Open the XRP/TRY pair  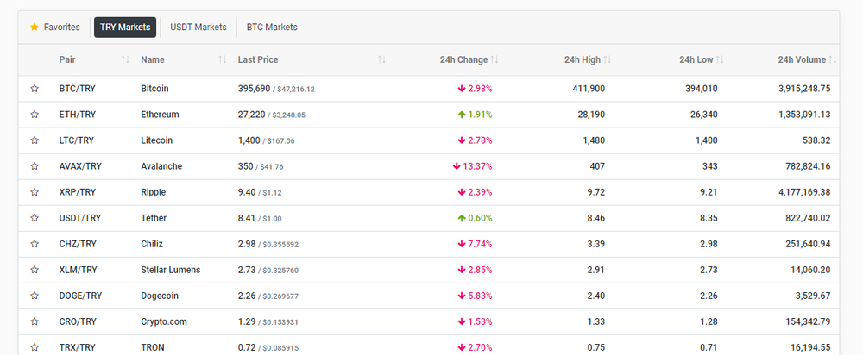click(x=77, y=192)
